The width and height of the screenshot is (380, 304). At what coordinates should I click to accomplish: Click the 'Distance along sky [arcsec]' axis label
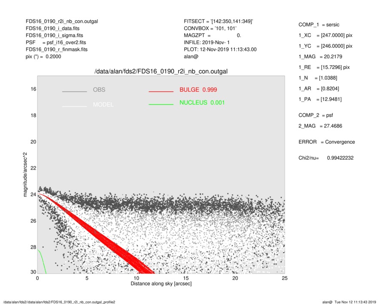(x=161, y=284)
